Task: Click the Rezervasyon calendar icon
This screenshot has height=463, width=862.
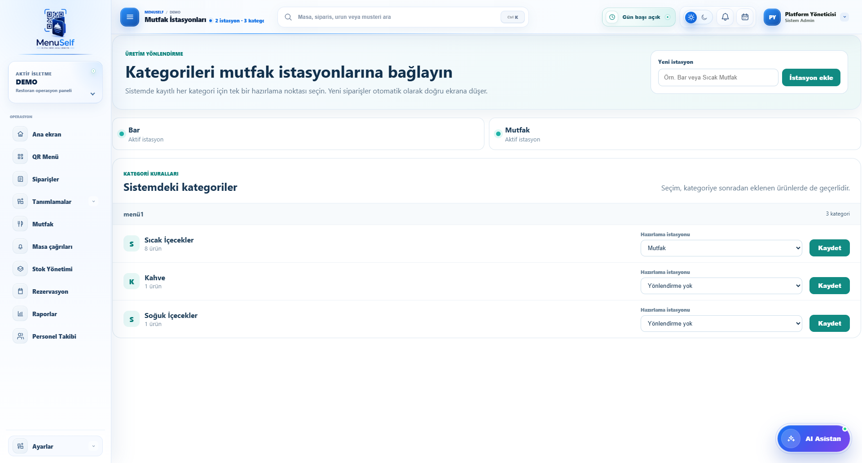Action: 20,291
